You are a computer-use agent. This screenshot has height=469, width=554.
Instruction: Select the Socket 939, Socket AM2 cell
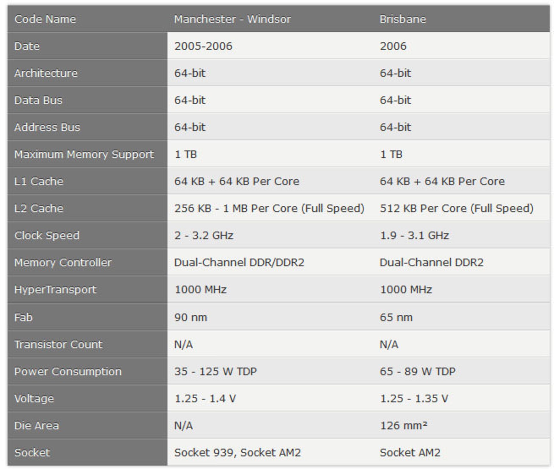(x=237, y=453)
